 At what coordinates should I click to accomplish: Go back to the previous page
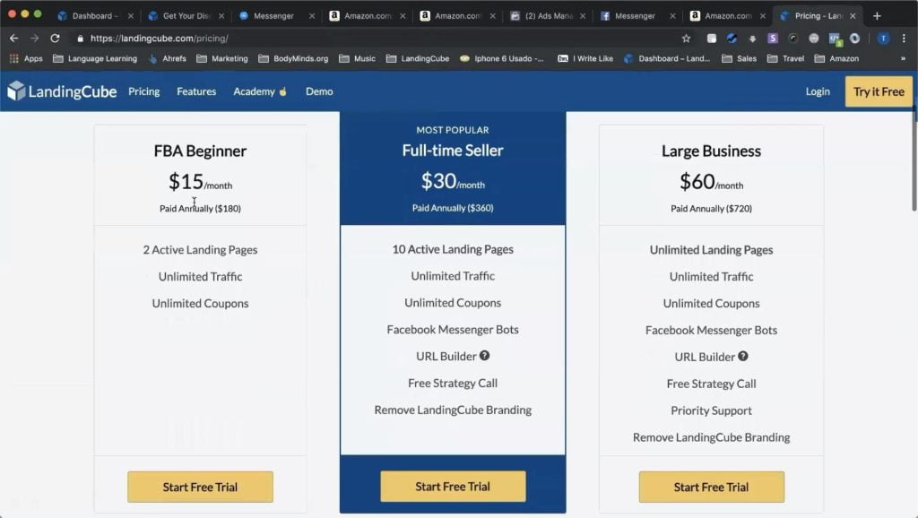point(14,38)
